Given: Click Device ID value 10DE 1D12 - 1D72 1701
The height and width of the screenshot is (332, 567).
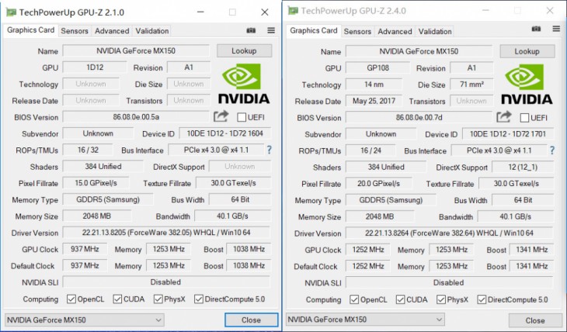Looking at the screenshot, I should coord(508,134).
